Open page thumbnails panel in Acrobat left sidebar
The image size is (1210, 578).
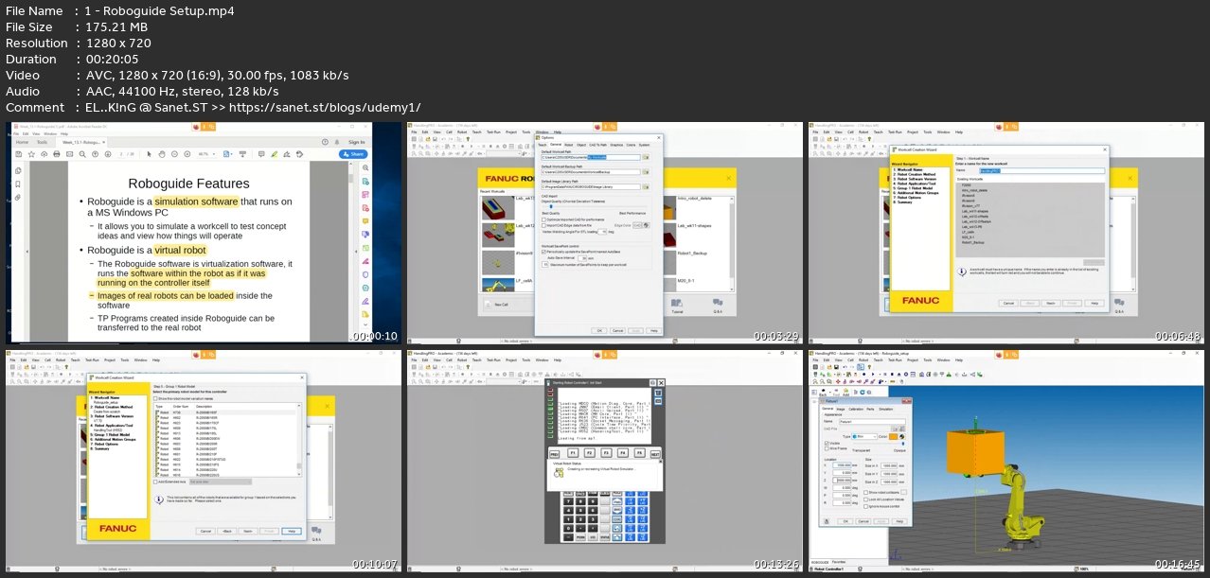coord(18,170)
